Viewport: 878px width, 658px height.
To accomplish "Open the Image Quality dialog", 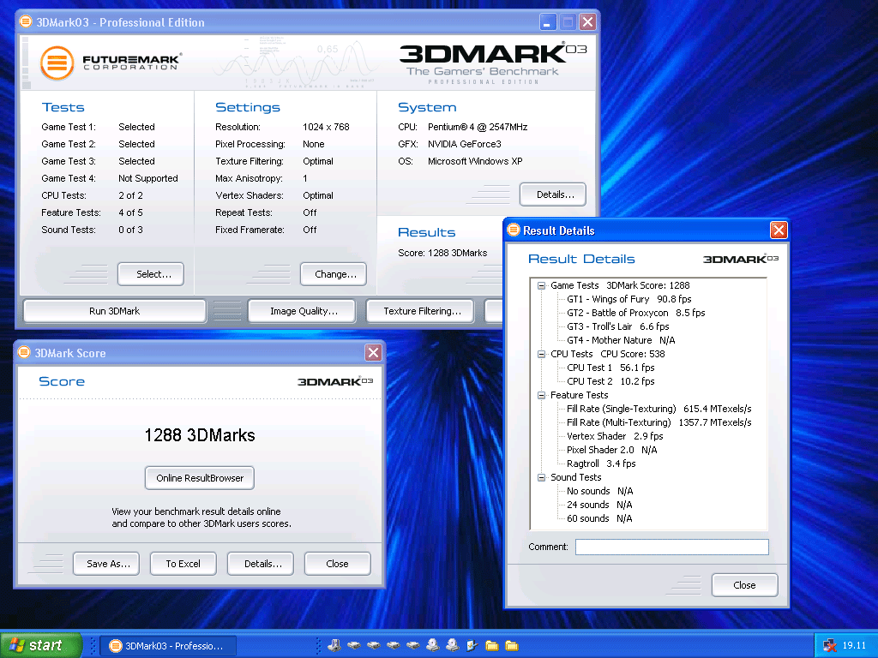I will pyautogui.click(x=302, y=311).
